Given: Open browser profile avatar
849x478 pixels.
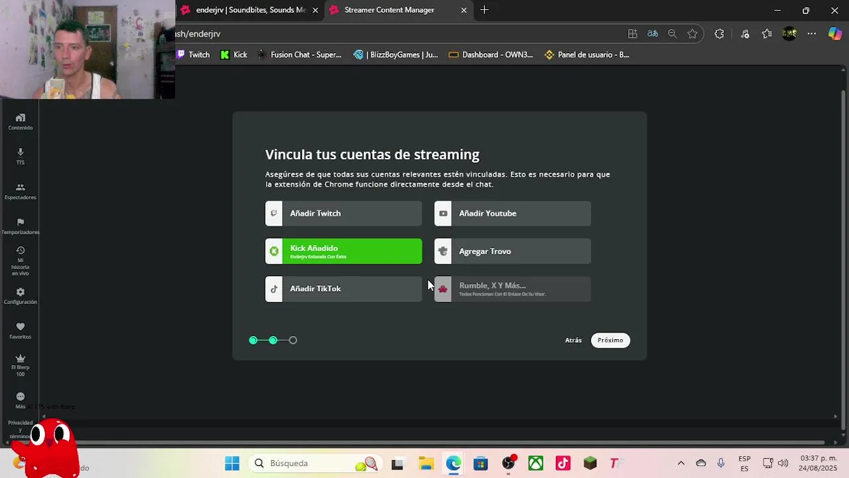Looking at the screenshot, I should [x=789, y=34].
